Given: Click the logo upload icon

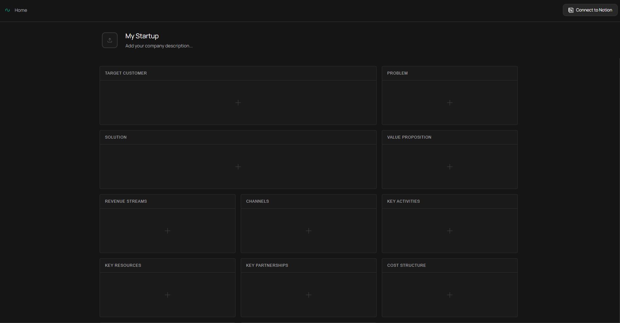Looking at the screenshot, I should (110, 40).
